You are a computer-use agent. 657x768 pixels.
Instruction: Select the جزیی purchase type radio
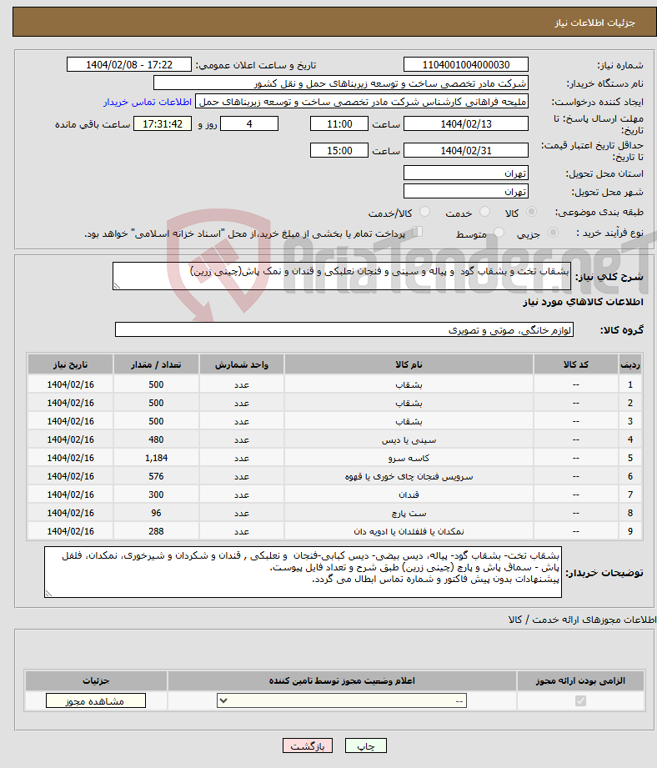553,232
